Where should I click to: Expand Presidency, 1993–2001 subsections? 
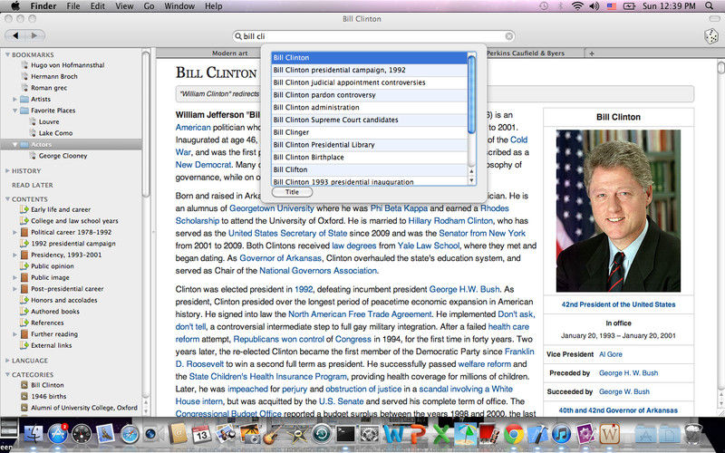pos(14,255)
